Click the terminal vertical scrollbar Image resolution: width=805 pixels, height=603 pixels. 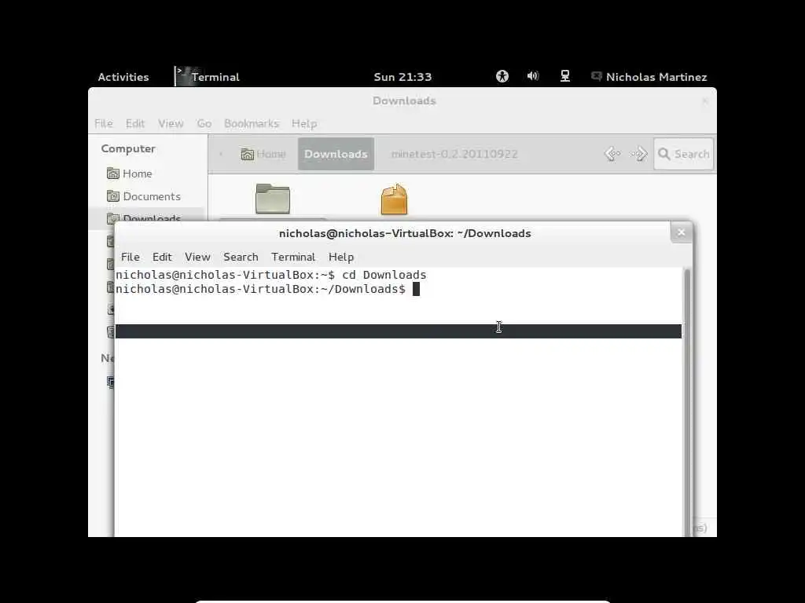[x=687, y=402]
